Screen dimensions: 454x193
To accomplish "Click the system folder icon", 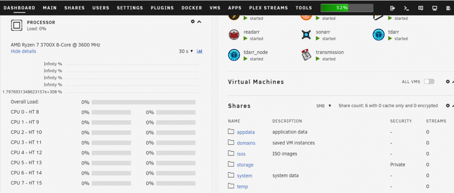I will 231,175.
